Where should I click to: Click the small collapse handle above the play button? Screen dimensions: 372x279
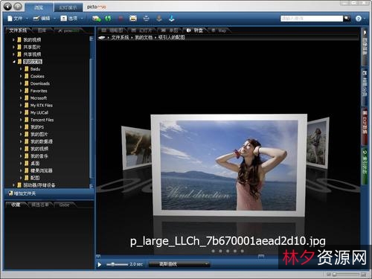click(x=98, y=257)
